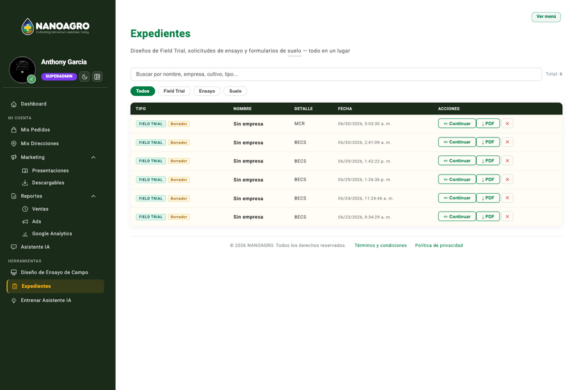Click the NANOAGRO logo

point(56,26)
